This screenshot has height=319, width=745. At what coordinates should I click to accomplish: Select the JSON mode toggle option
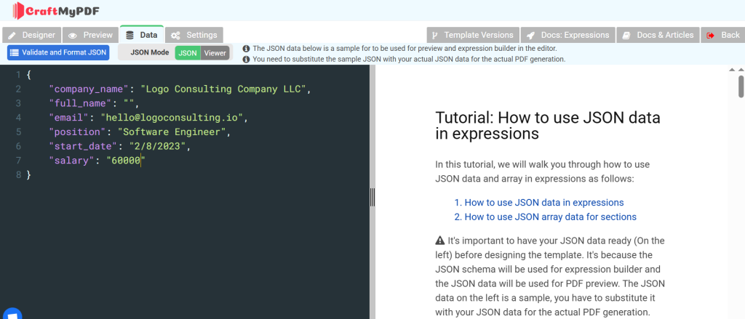point(188,53)
